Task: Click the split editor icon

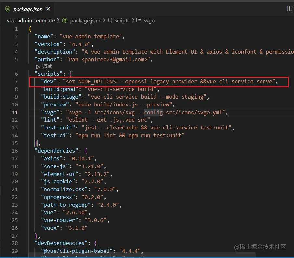Action: (x=289, y=8)
